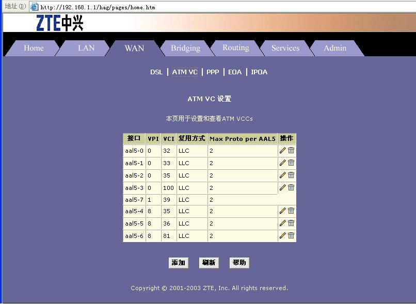Edit the aal5-5 VC with pencil icon
The height and width of the screenshot is (304, 416).
point(282,223)
